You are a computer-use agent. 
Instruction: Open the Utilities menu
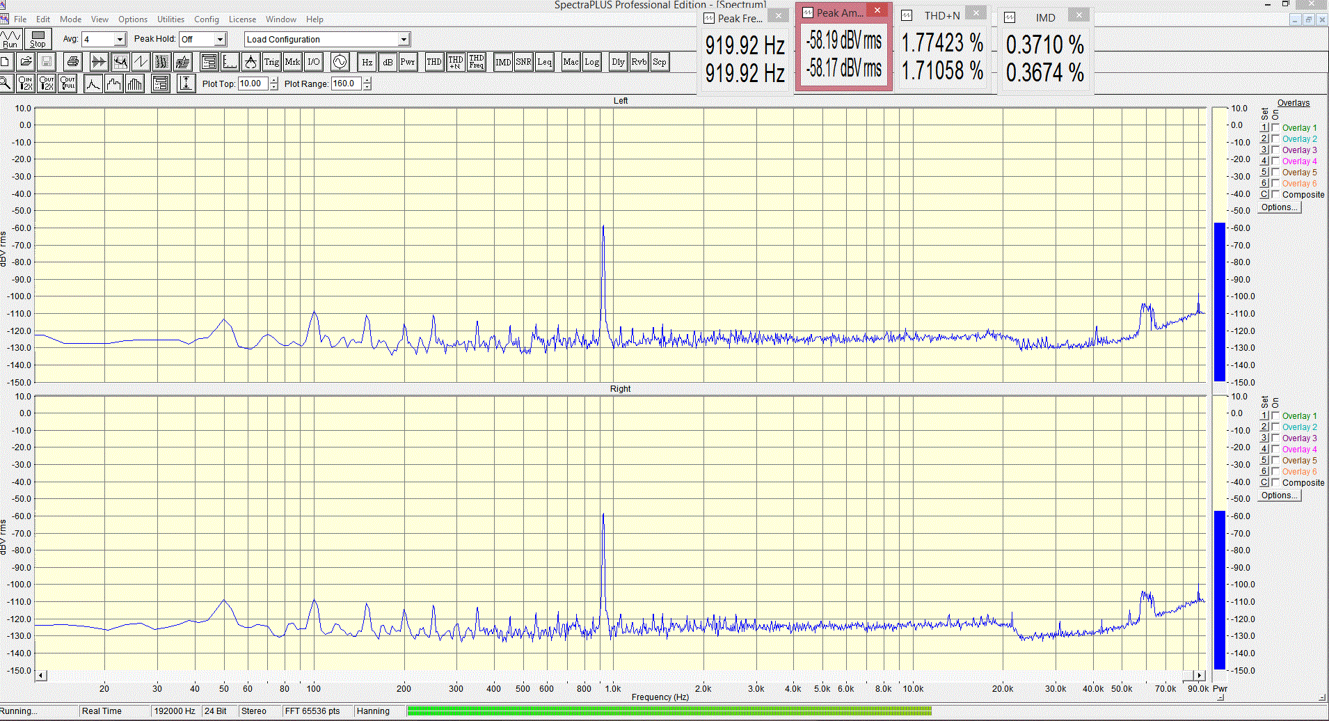(x=170, y=19)
